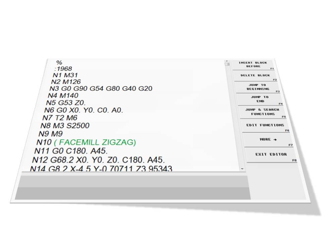Select the % line at program start

[59, 63]
